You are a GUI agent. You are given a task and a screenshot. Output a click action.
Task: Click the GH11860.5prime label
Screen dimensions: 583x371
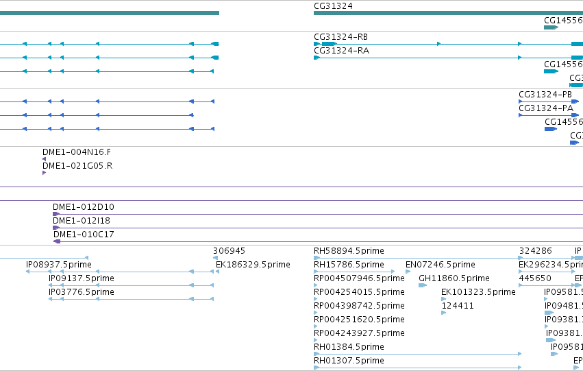pos(454,278)
